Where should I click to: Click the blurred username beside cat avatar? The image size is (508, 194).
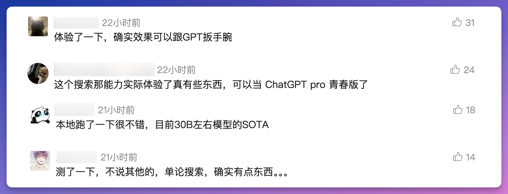[76, 23]
